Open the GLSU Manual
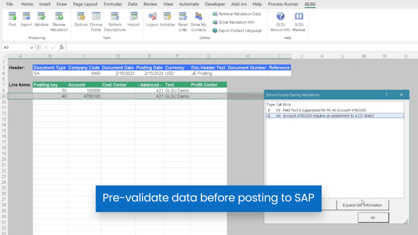Screen dimensions: 418x235 [x=299, y=20]
